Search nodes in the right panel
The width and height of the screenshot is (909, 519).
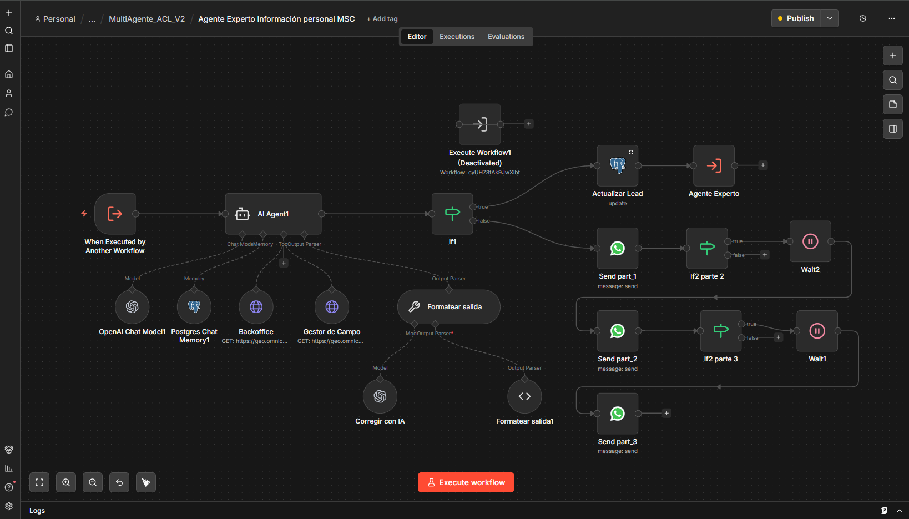click(893, 80)
